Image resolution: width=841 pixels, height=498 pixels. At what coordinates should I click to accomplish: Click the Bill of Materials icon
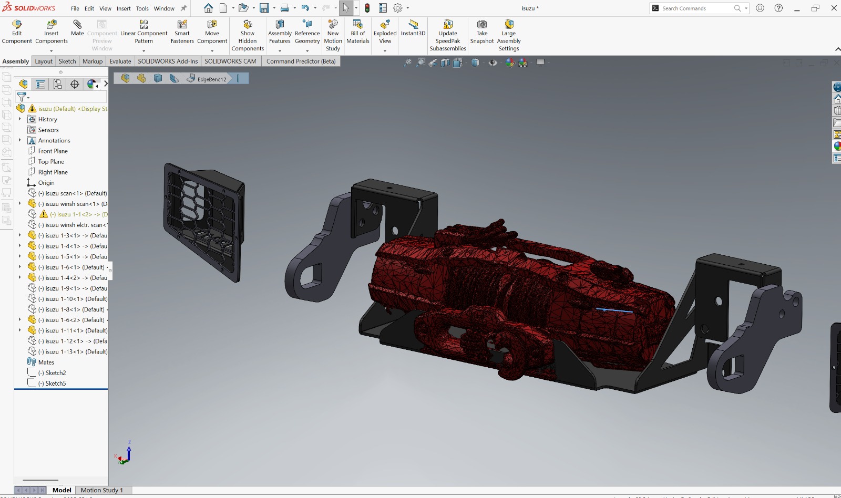[x=358, y=33]
